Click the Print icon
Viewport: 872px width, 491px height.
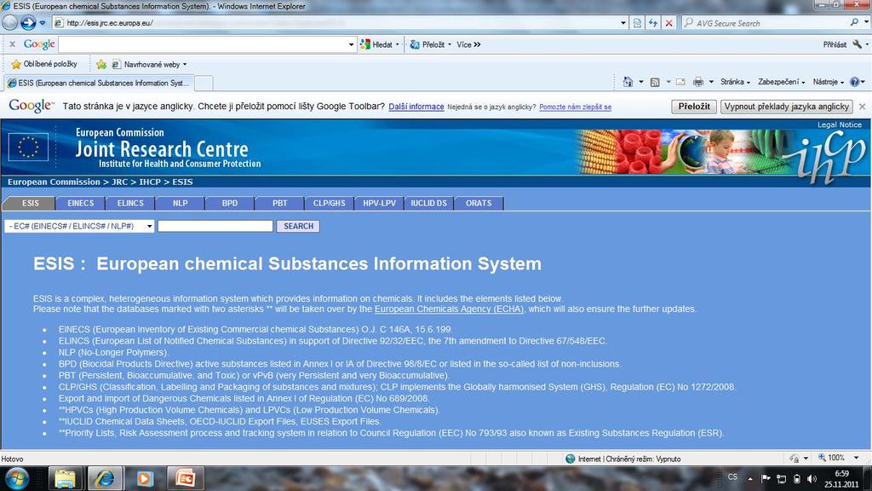[x=698, y=82]
